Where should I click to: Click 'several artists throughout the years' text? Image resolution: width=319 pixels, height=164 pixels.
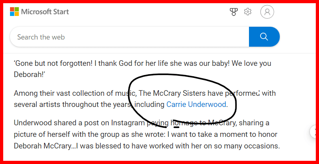[72, 105]
